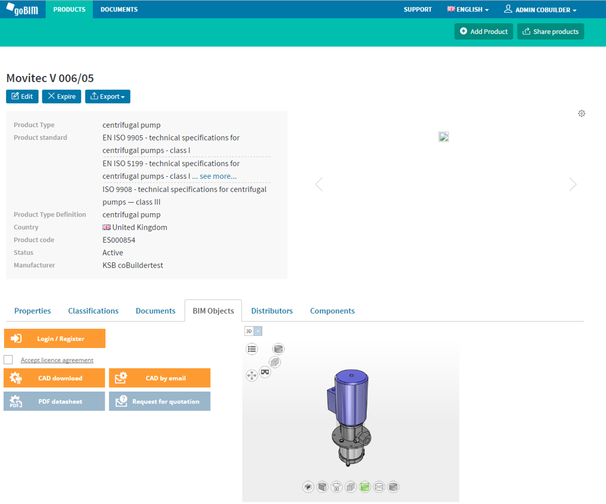Click the Add Product button
This screenshot has width=606, height=504.
(483, 32)
